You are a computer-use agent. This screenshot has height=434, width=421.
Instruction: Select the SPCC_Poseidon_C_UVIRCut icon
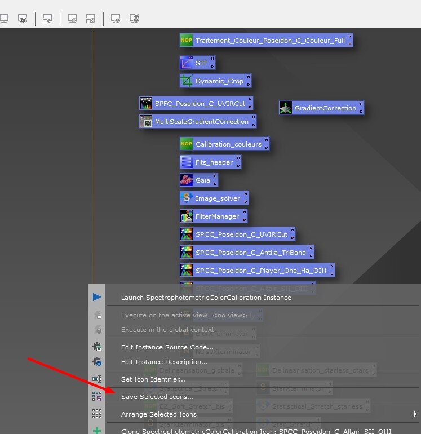(237, 234)
